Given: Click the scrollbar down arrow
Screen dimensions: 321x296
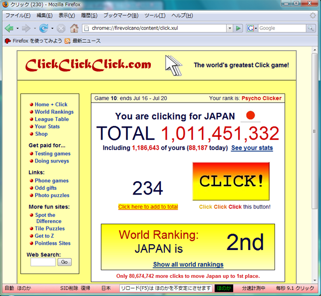Looking at the screenshot, I should click(x=315, y=281).
